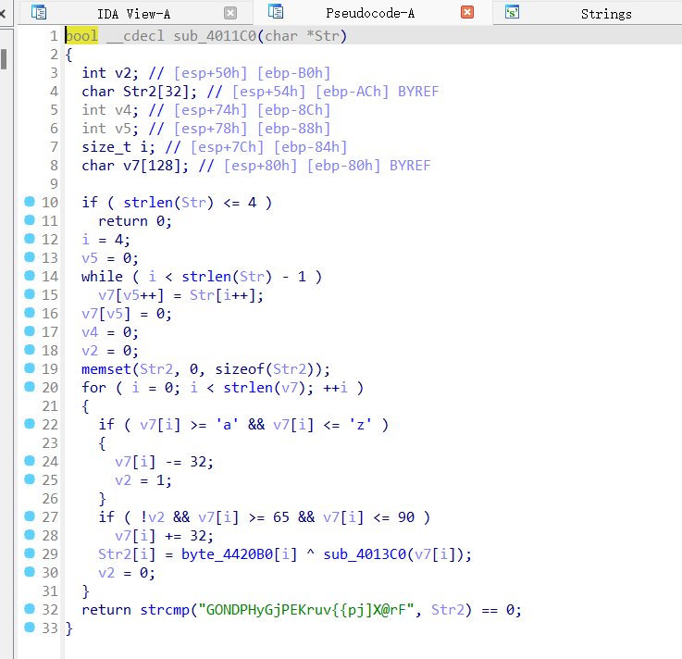
Task: Click the 'int v4' declaration on line 5
Action: point(109,110)
